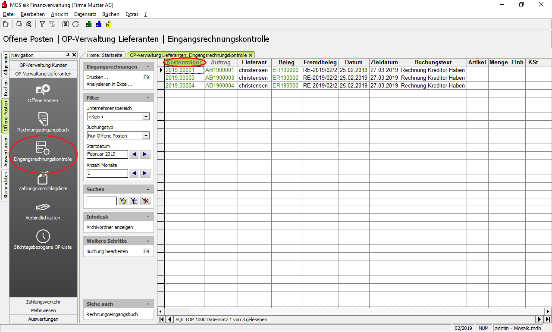Sort by the Kostenträger column header
The width and height of the screenshot is (552, 332).
point(184,63)
